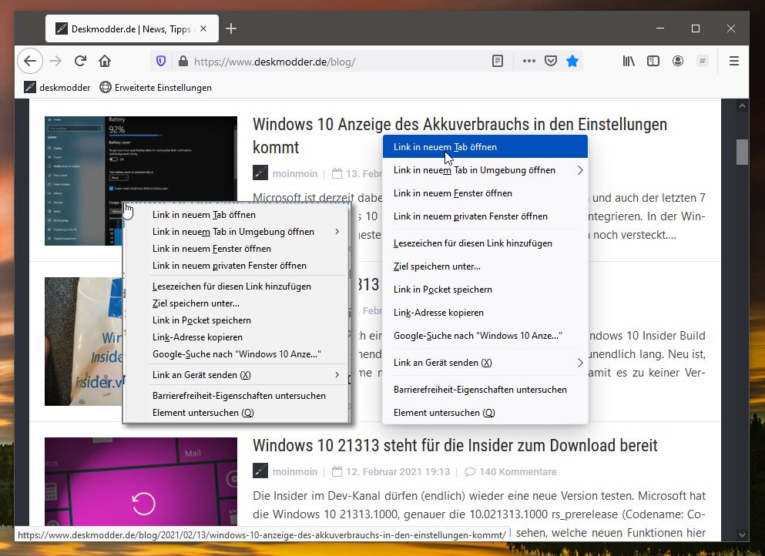Choose 'Link-Adresse kopieren' in left menu
Viewport: 765px width, 556px height.
[x=237, y=337]
